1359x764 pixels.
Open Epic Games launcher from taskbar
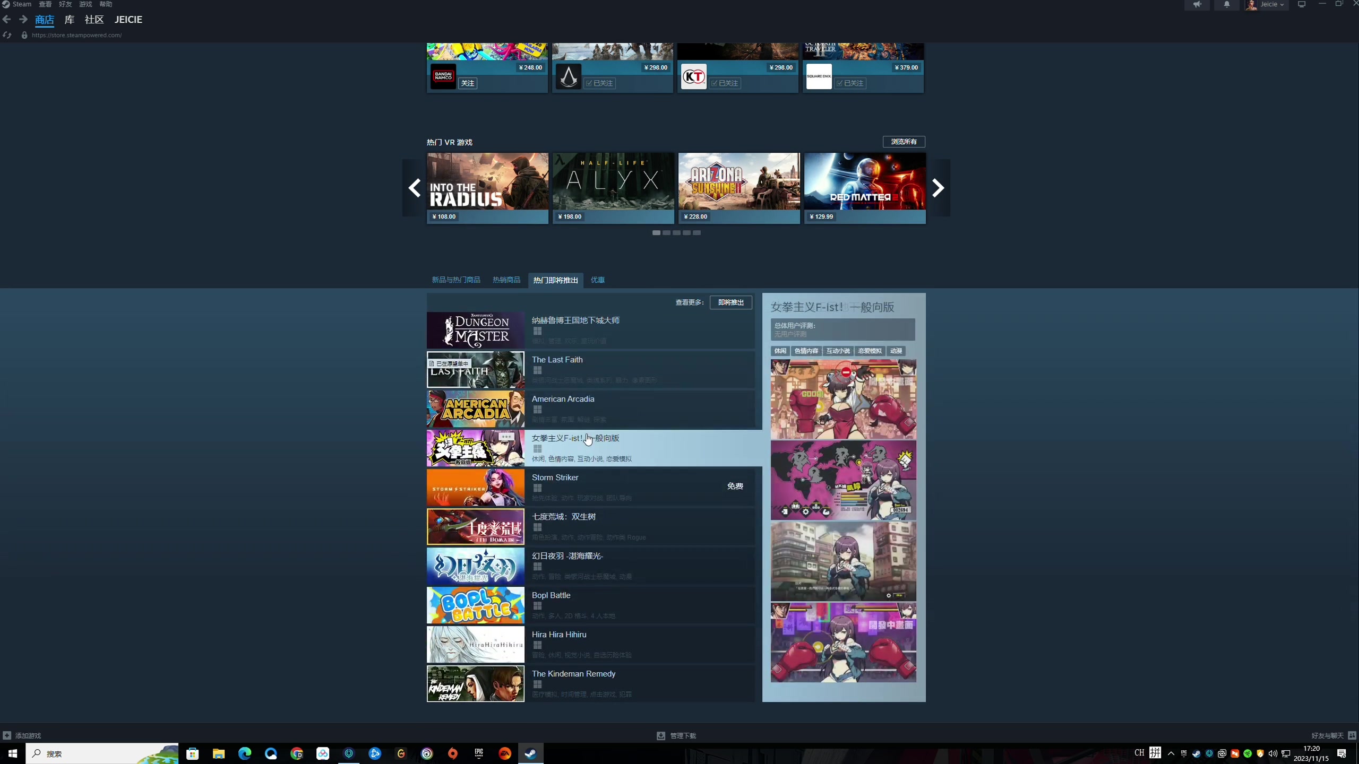click(x=479, y=753)
